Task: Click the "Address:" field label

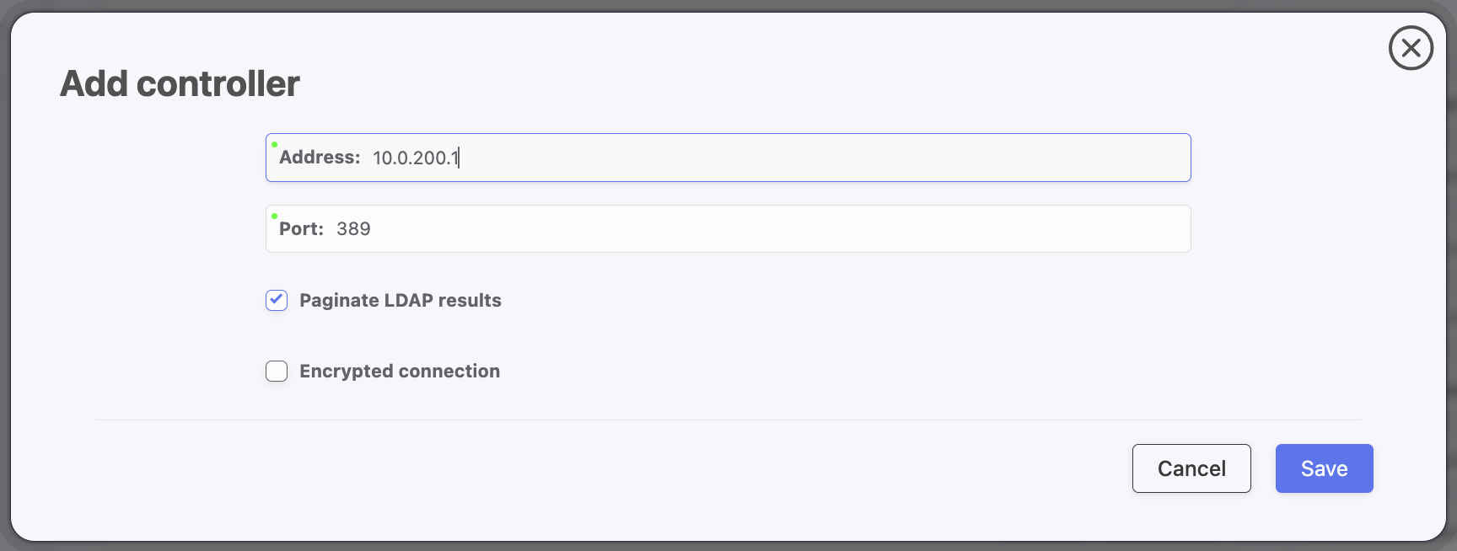Action: 320,158
